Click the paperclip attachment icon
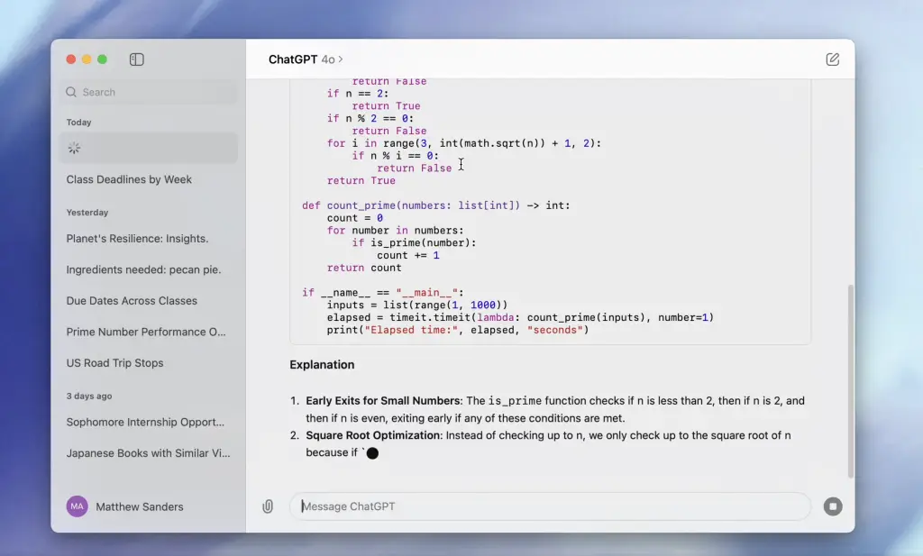 268,506
